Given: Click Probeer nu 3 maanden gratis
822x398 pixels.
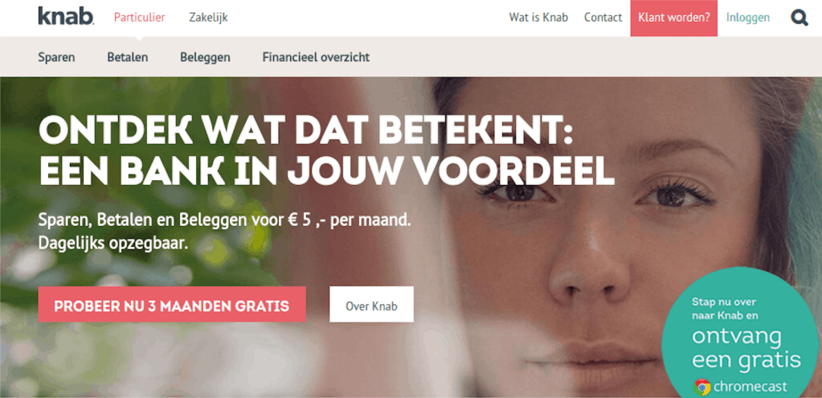Looking at the screenshot, I should tap(171, 304).
